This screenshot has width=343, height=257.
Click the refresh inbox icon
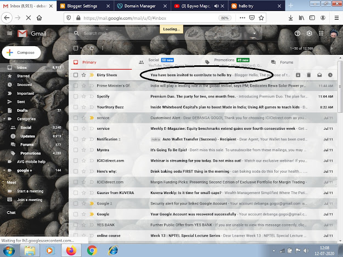92,48
